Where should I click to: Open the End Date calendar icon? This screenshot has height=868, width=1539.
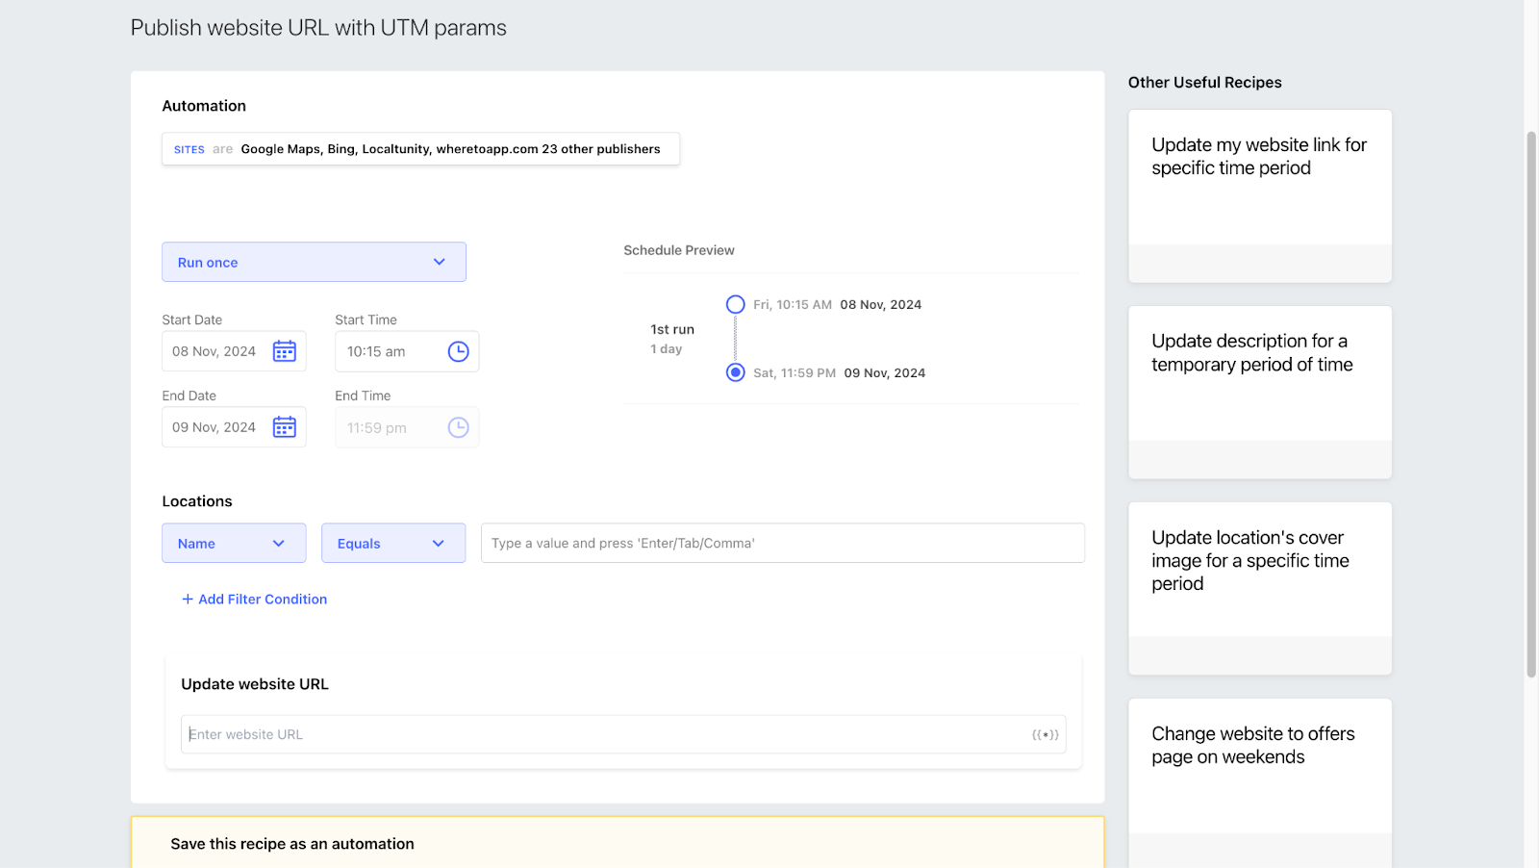pos(284,427)
